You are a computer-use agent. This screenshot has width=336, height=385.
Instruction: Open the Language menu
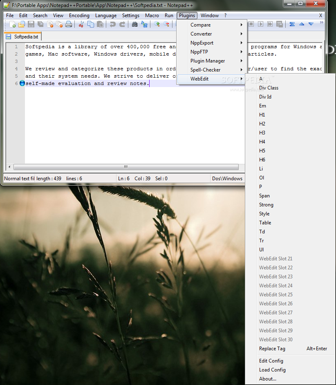point(106,16)
